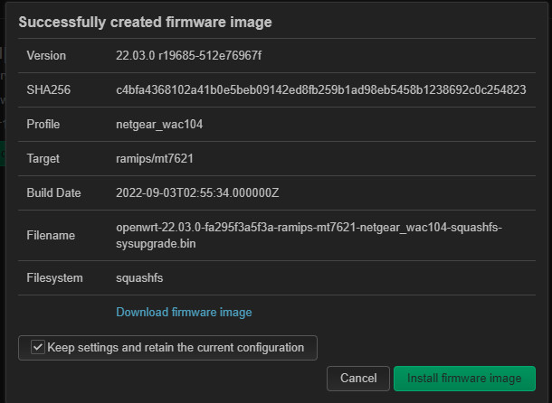Click the Filename row label
552x403 pixels.
point(51,236)
